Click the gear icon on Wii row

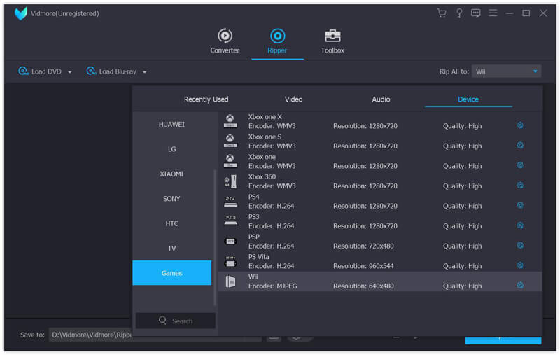pyautogui.click(x=520, y=286)
